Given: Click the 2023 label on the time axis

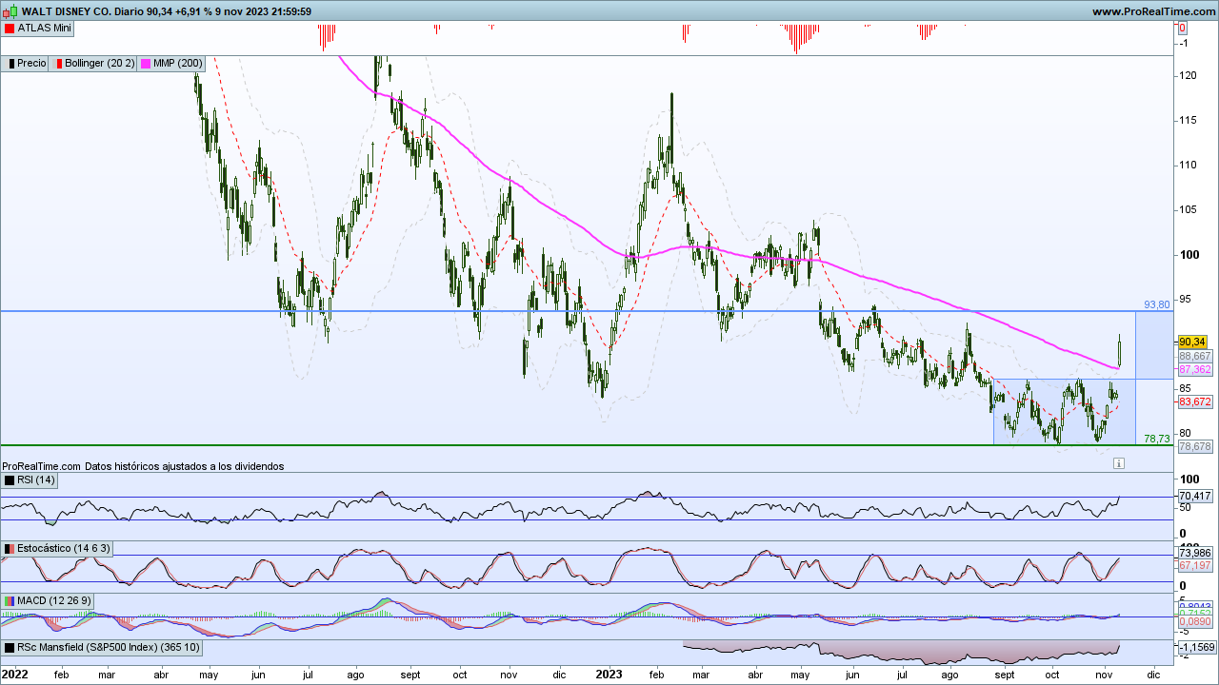Looking at the screenshot, I should [609, 674].
